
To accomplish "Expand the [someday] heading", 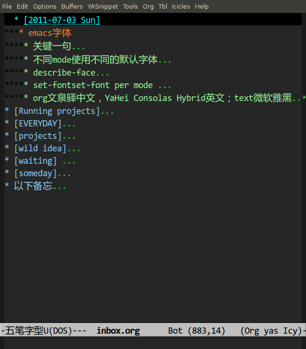I will tap(35, 173).
